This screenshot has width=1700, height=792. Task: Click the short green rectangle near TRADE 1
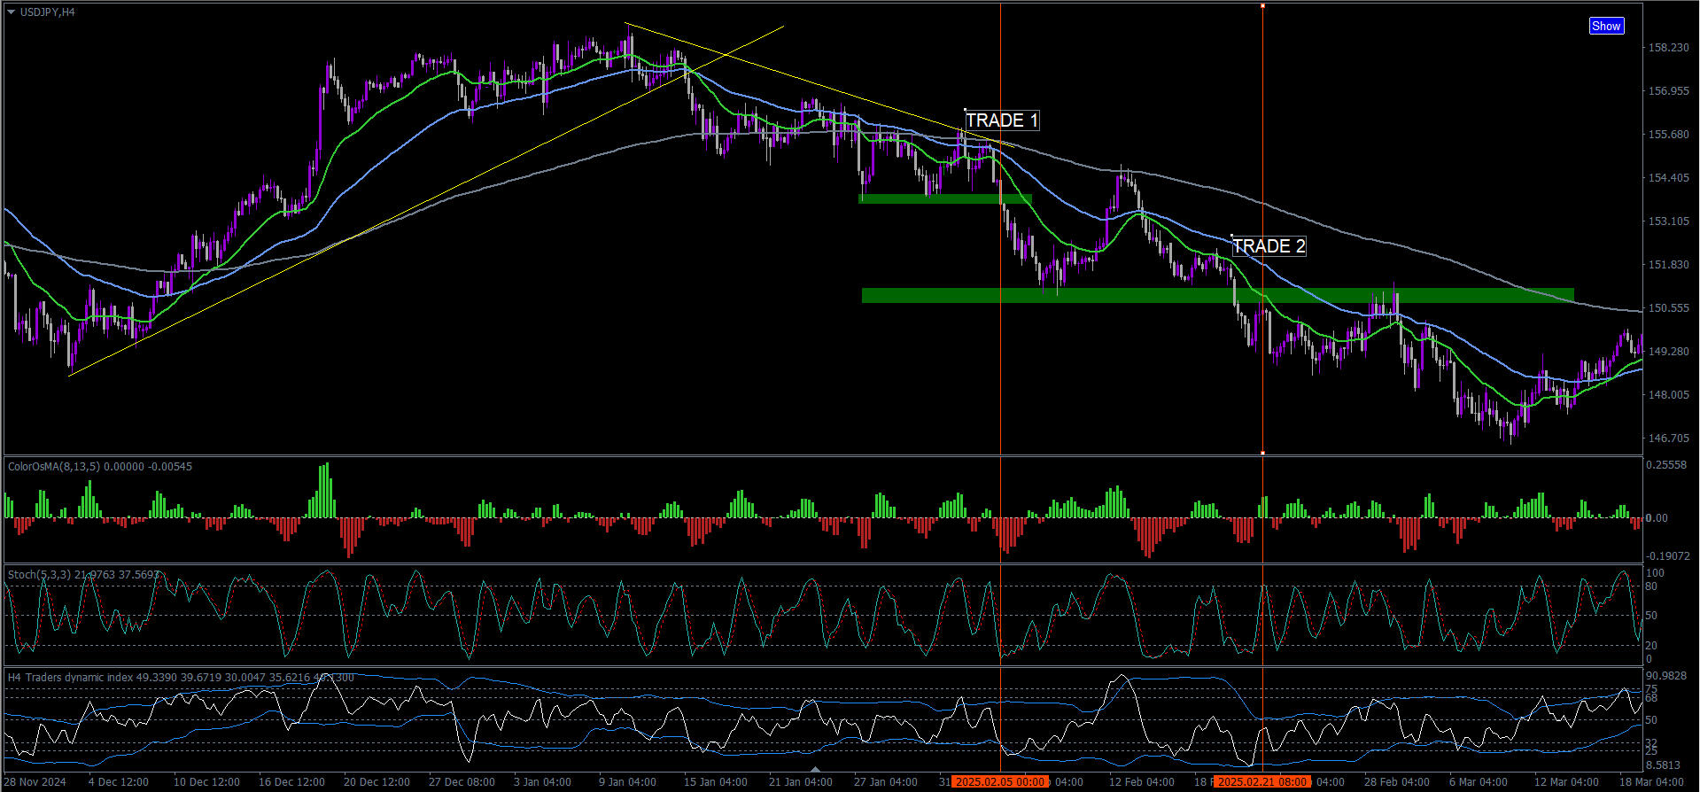point(944,198)
